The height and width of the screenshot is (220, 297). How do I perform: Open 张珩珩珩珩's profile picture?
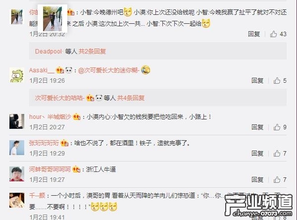pyautogui.click(x=17, y=148)
